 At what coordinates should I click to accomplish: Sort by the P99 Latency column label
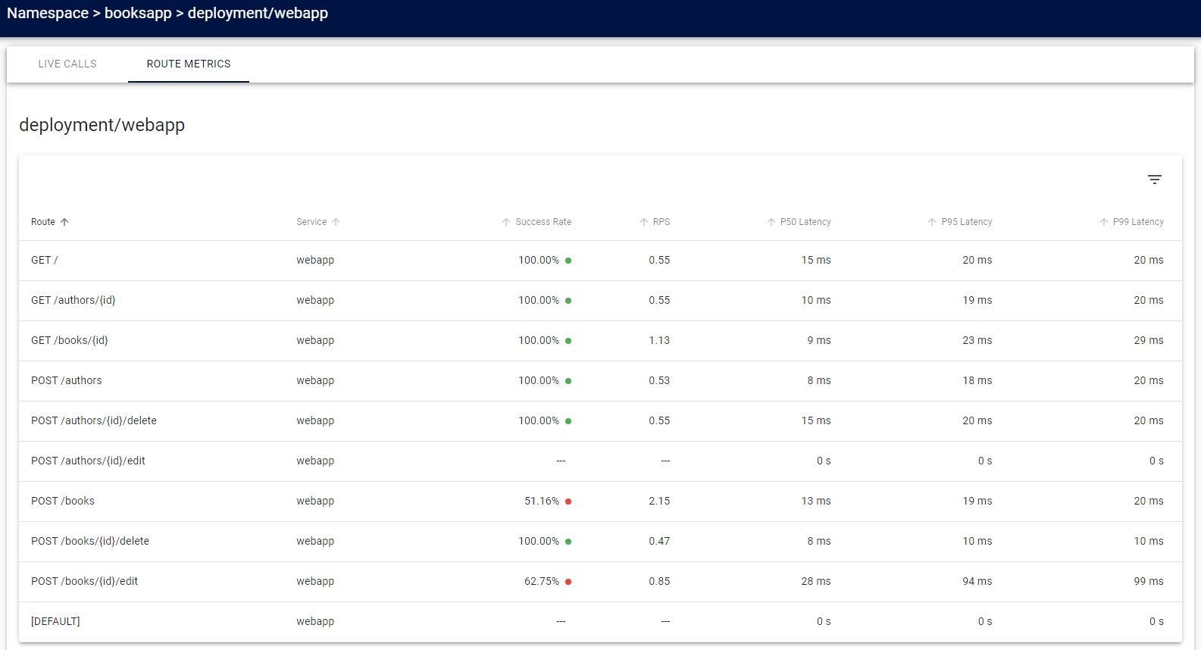(x=1138, y=222)
